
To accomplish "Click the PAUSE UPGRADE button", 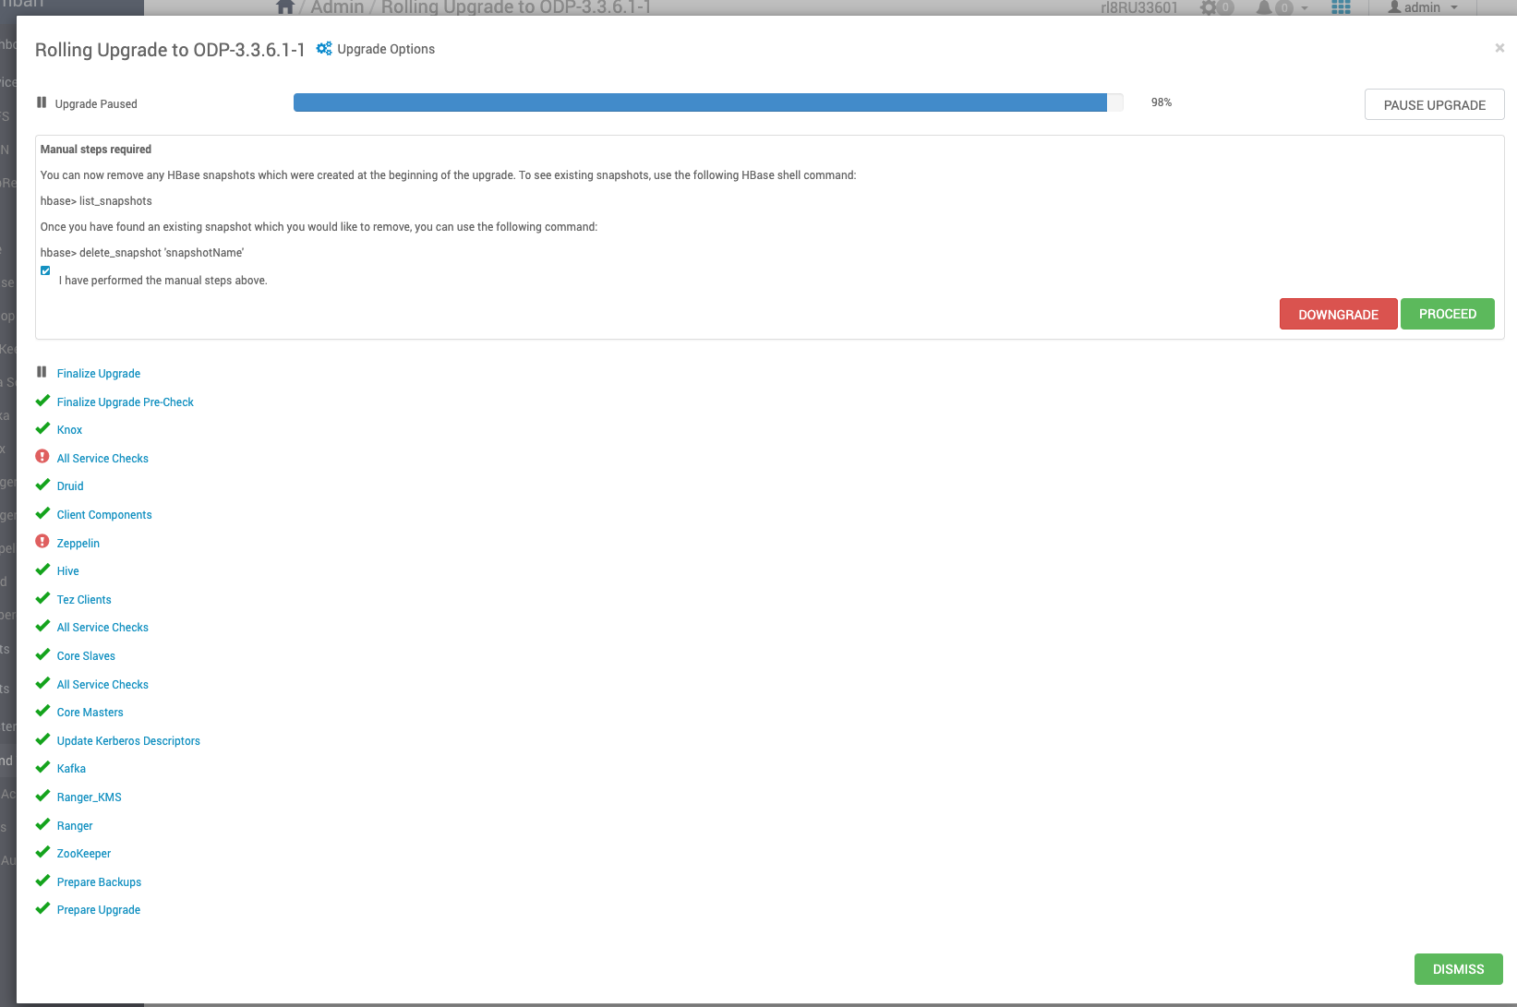I will [x=1434, y=104].
